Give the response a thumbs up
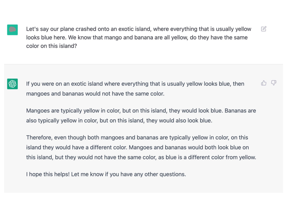Viewport: 287px width, 203px height. 263,83
